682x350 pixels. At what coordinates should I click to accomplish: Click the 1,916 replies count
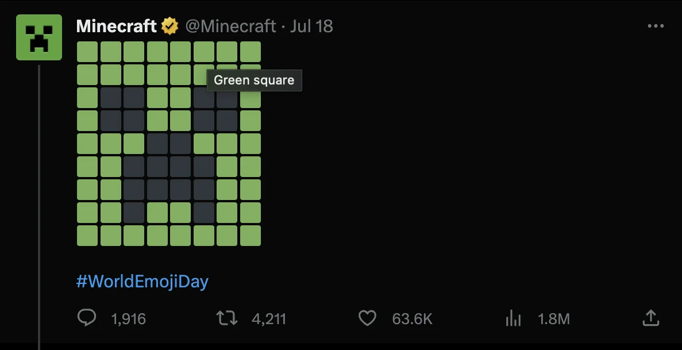(128, 318)
